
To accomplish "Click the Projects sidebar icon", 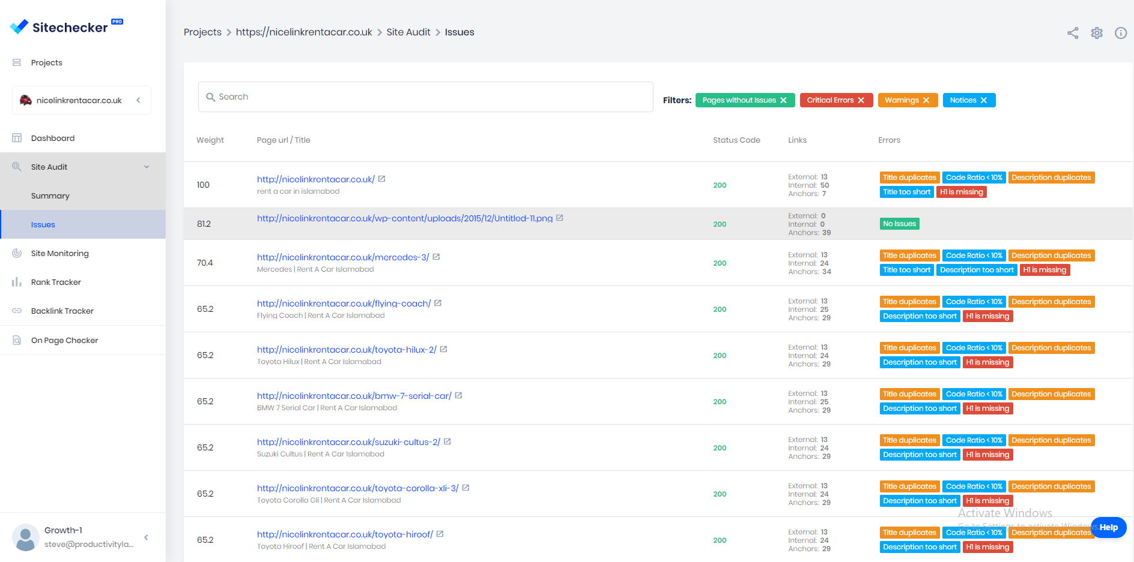I will [x=17, y=62].
